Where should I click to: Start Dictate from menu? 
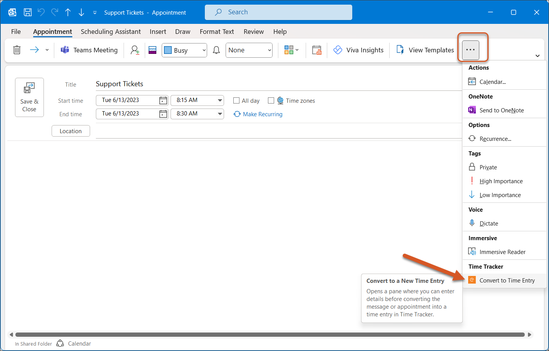point(504,223)
